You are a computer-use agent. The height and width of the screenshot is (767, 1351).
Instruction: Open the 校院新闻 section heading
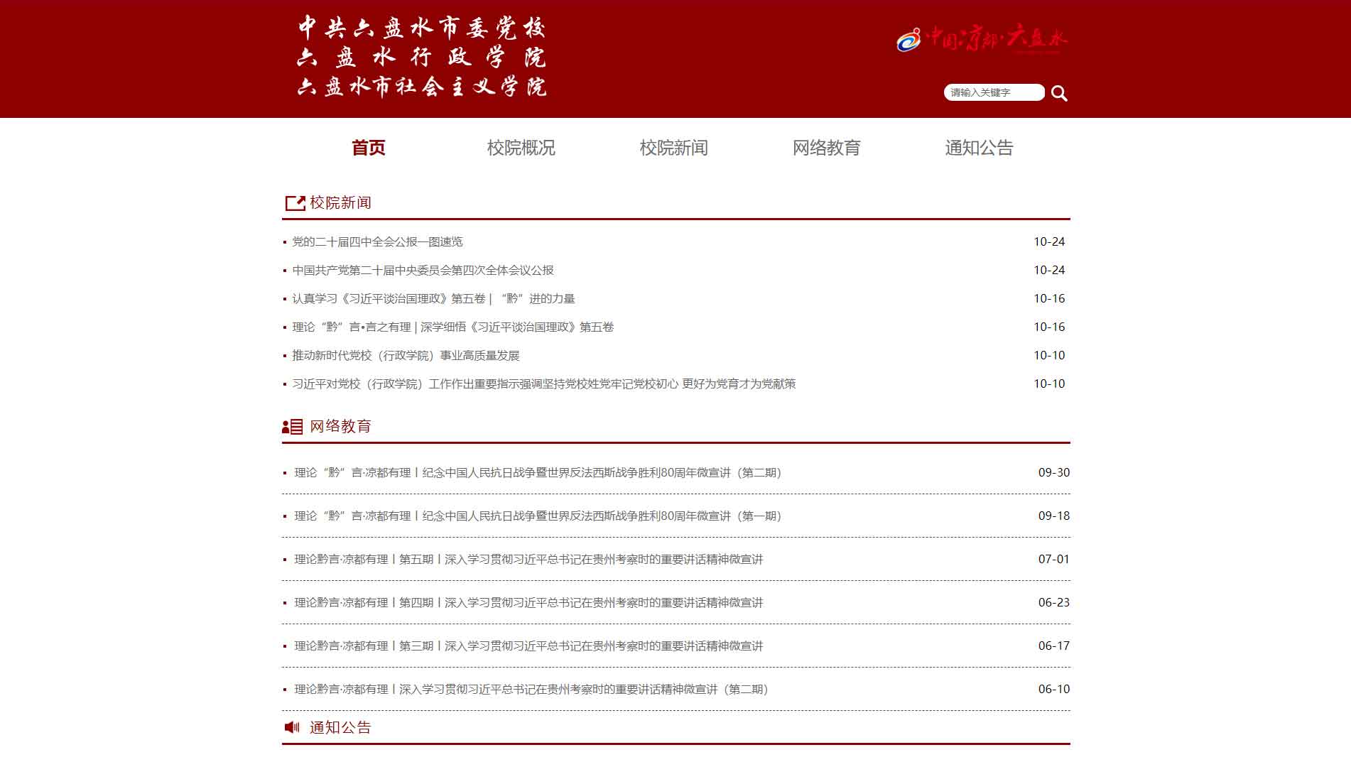click(340, 203)
